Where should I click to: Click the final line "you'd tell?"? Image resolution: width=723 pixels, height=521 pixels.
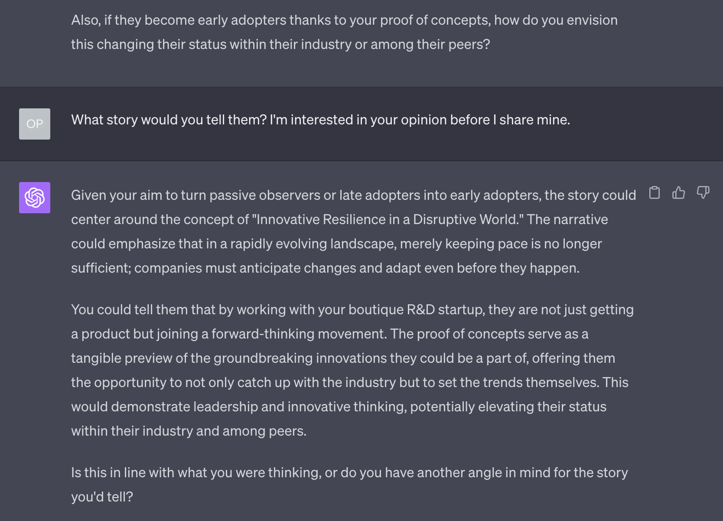click(102, 497)
